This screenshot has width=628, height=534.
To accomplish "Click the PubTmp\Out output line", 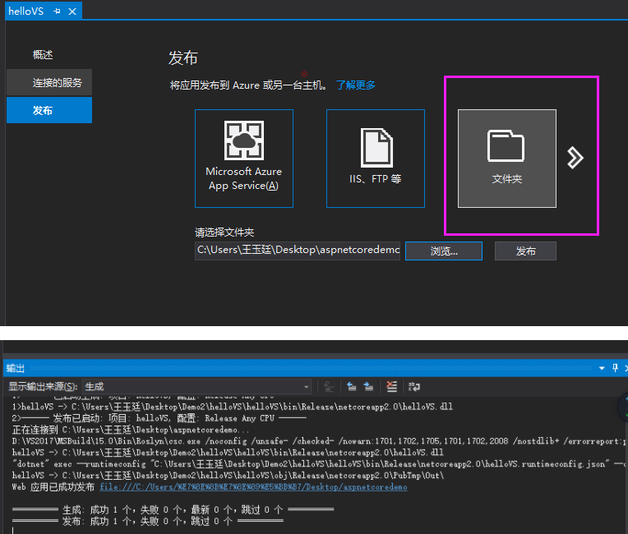I will (228, 476).
